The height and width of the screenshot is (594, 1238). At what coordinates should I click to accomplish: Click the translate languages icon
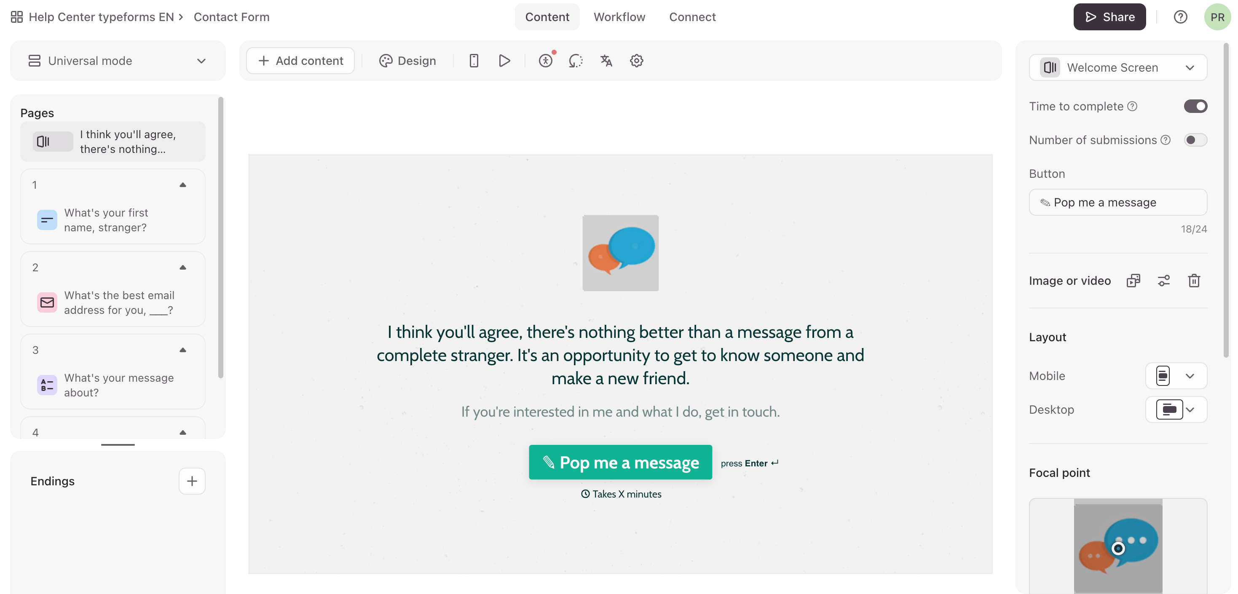[x=606, y=61]
